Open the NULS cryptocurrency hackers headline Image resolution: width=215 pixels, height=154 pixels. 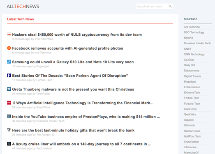click(x=77, y=34)
